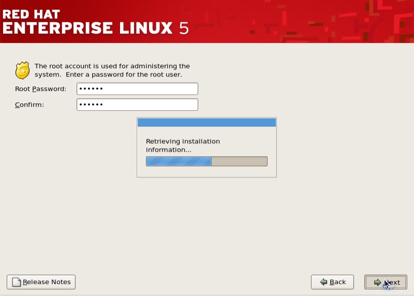Click the Next button
The height and width of the screenshot is (296, 414).
pyautogui.click(x=386, y=282)
